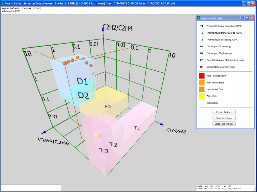Image resolution: width=257 pixels, height=192 pixels.
Task: Minimize the main Rogers Ratios window
Action: tap(244, 3)
